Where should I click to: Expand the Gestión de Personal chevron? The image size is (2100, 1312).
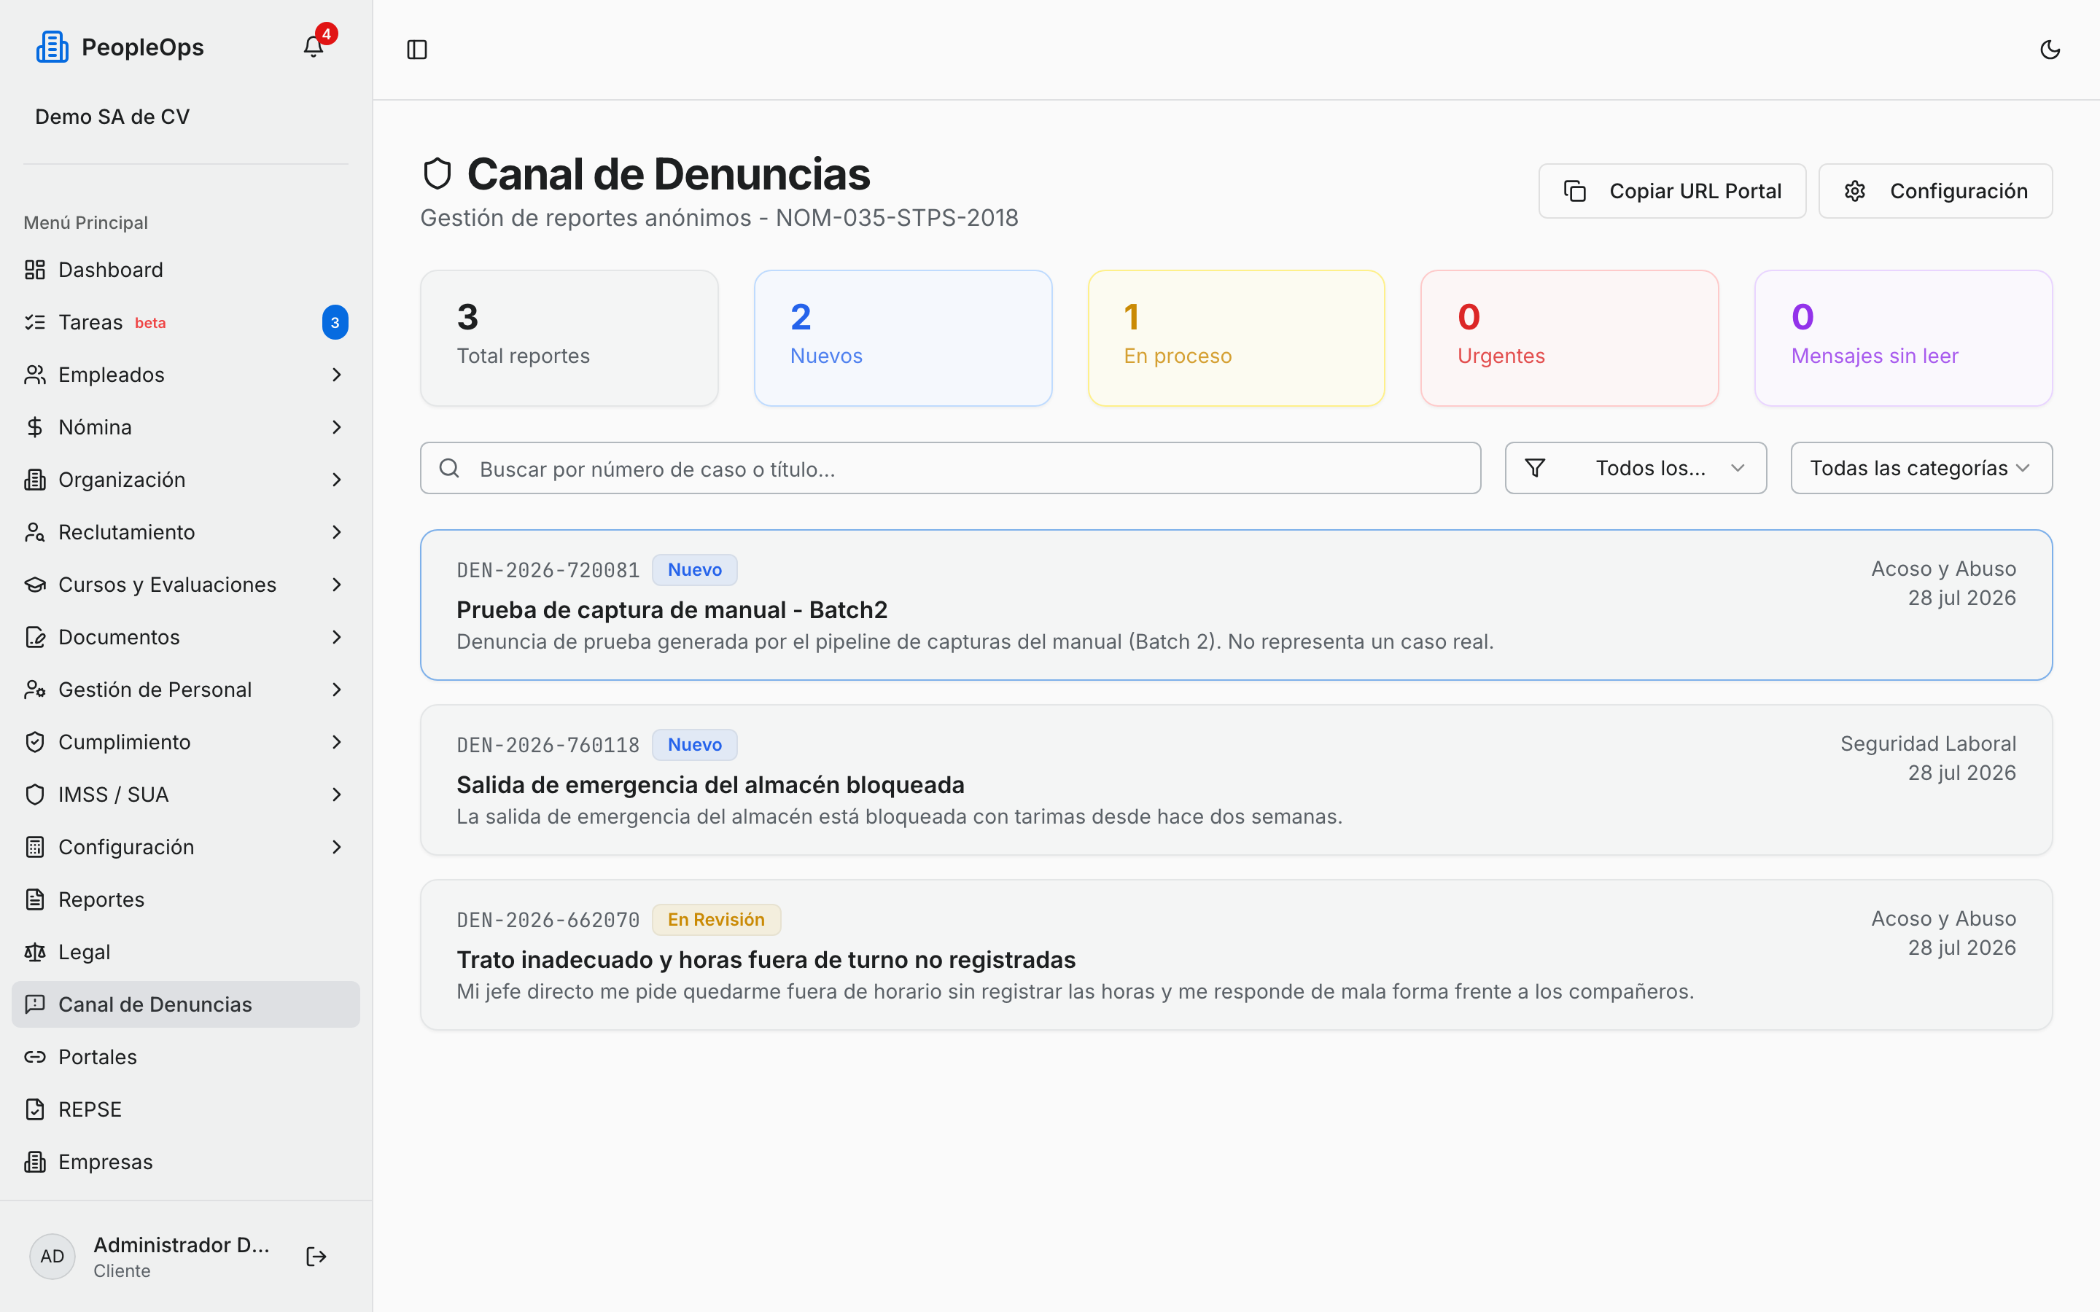coord(337,690)
